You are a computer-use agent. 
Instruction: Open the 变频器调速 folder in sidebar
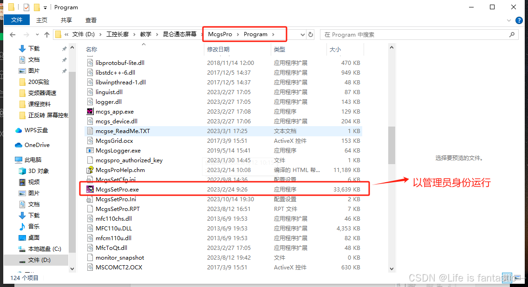[42, 93]
